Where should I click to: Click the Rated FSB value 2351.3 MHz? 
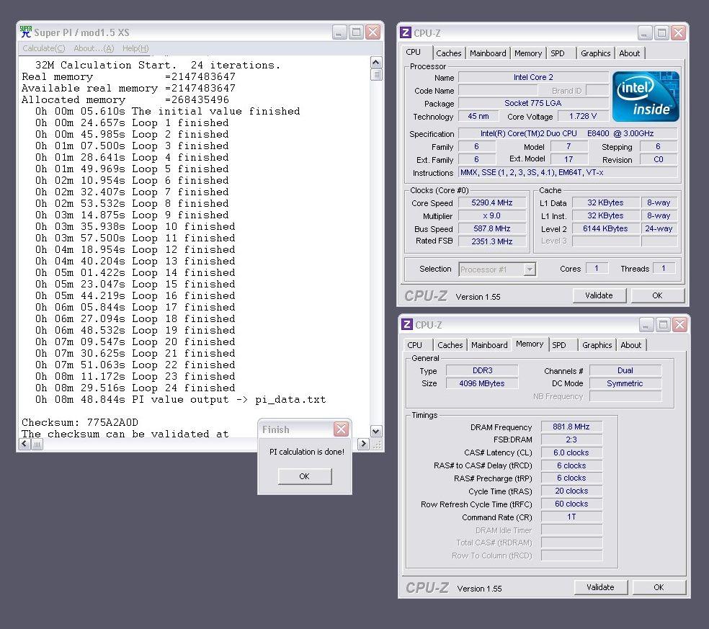(492, 241)
